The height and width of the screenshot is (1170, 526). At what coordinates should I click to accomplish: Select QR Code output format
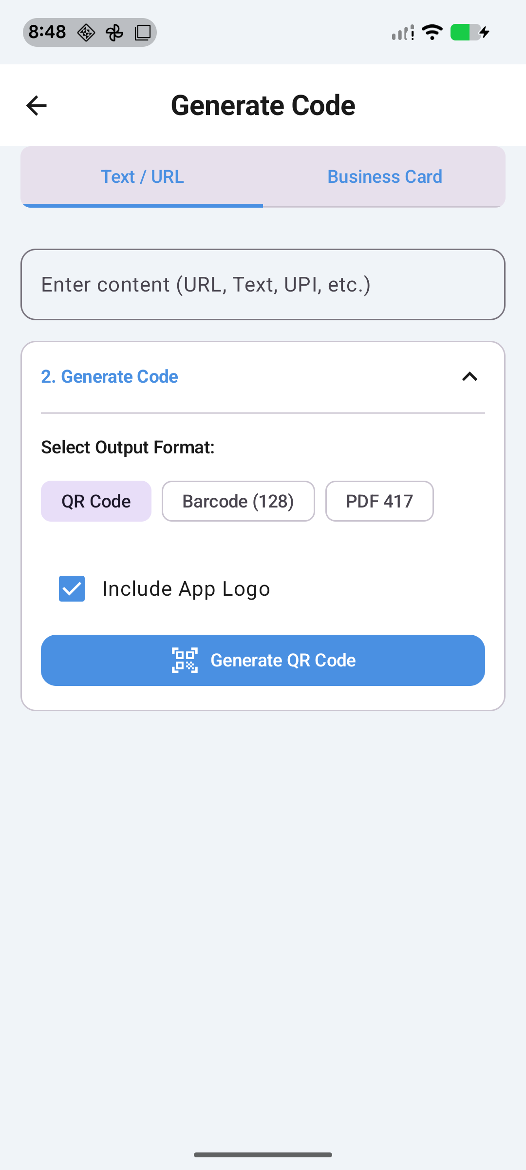coord(96,501)
